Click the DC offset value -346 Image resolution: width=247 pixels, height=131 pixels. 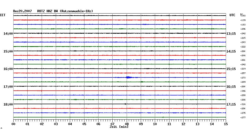click(243, 91)
